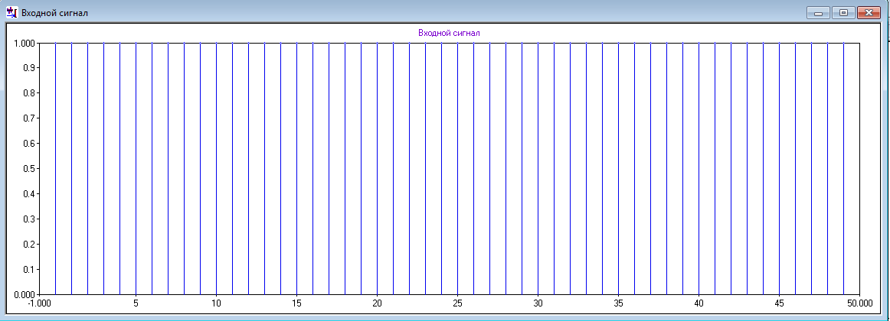
Task: Click x-axis label 45
Action: [x=779, y=303]
